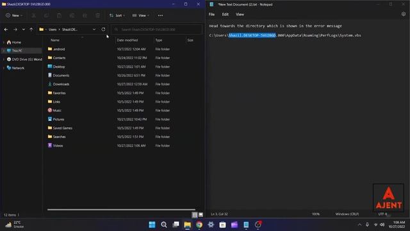Open Task View on taskbar
Viewport: 410px width, 231px height.
[x=176, y=225]
